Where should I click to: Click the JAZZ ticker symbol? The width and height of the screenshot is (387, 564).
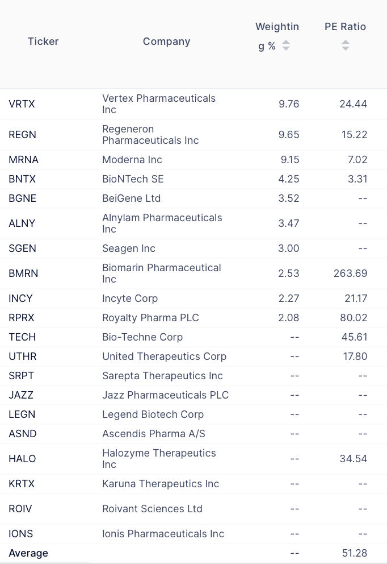(21, 395)
